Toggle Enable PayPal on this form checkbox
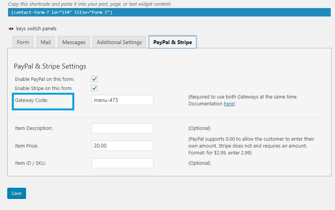 [94, 79]
